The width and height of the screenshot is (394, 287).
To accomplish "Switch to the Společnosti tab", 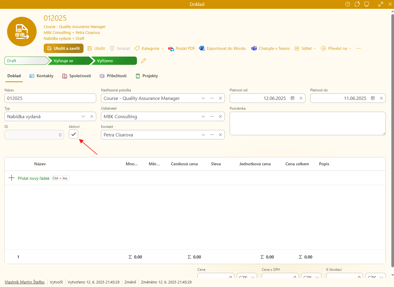I will pyautogui.click(x=76, y=76).
